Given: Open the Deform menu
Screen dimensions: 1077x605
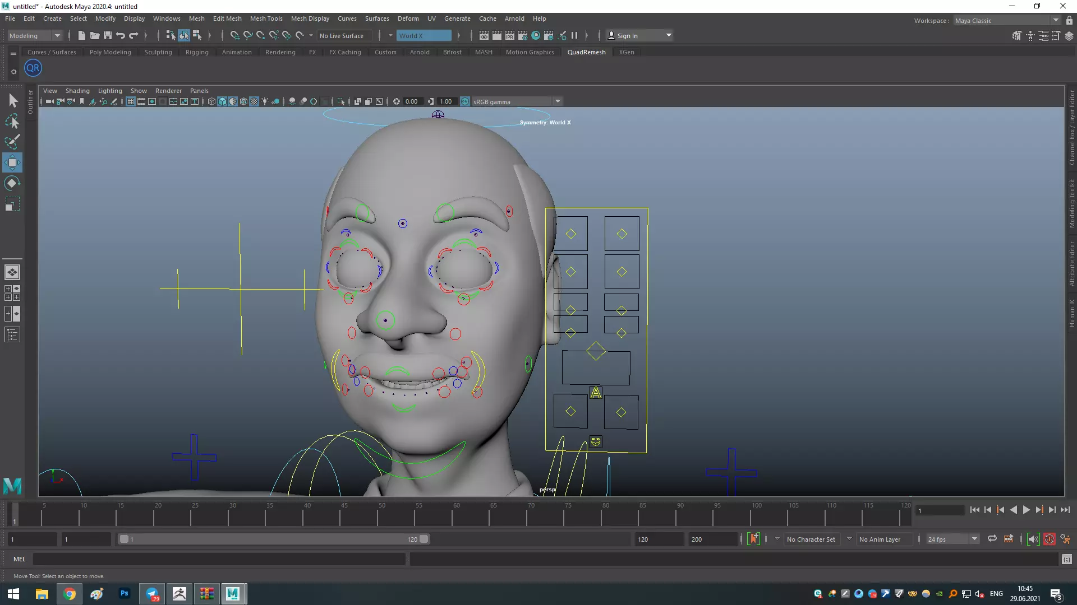Looking at the screenshot, I should click(408, 18).
